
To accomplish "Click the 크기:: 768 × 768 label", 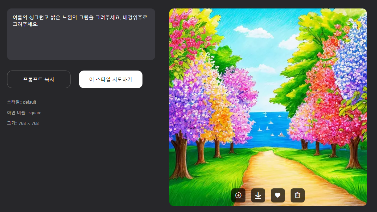I will (x=23, y=123).
